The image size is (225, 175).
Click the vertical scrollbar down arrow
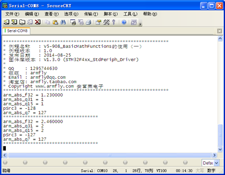(220, 149)
